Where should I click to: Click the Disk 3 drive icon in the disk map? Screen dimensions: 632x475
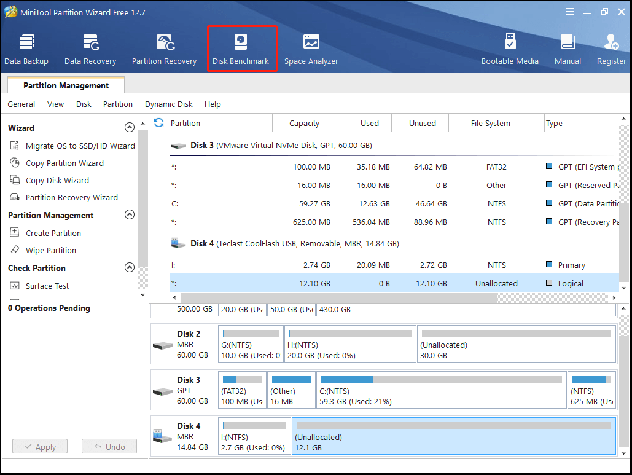163,391
